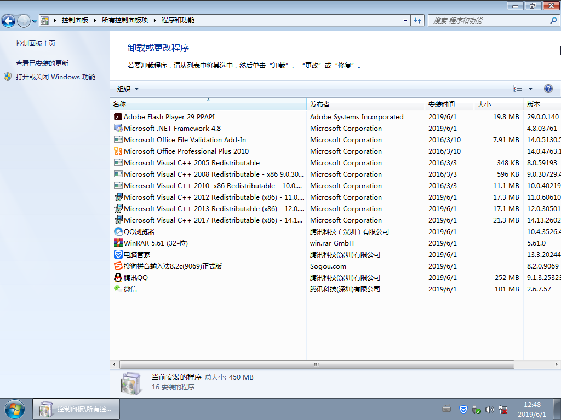Open the Windows Start orb
This screenshot has height=420, width=561.
point(15,409)
